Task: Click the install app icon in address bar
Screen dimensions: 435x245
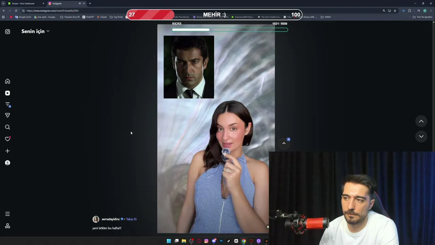Action: [x=389, y=11]
